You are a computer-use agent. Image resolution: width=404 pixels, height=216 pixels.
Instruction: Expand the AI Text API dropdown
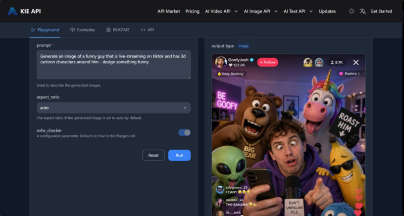click(298, 11)
